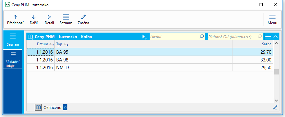This screenshot has height=117, width=285.
Task: Select the BA 98 row
Action: pos(150,60)
